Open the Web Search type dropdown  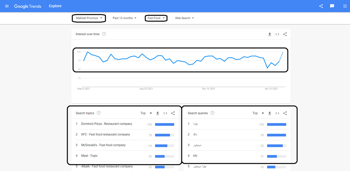click(184, 18)
